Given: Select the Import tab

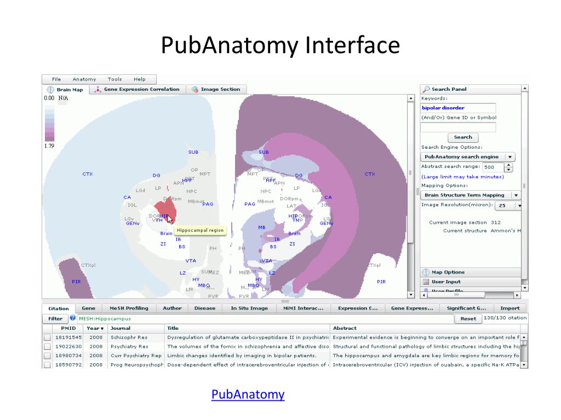Looking at the screenshot, I should tap(510, 308).
